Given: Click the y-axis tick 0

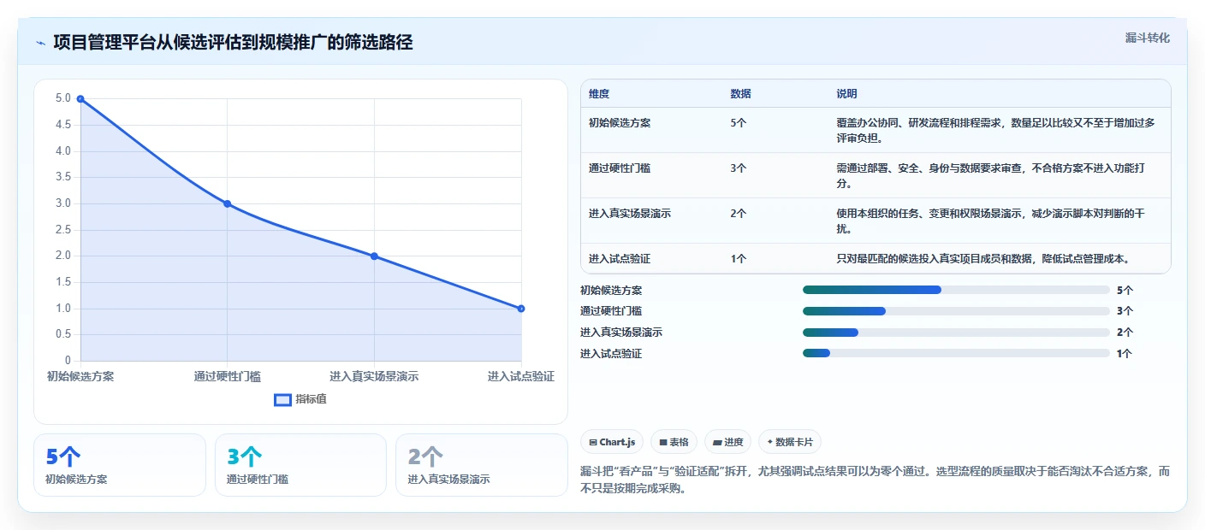Looking at the screenshot, I should [68, 361].
